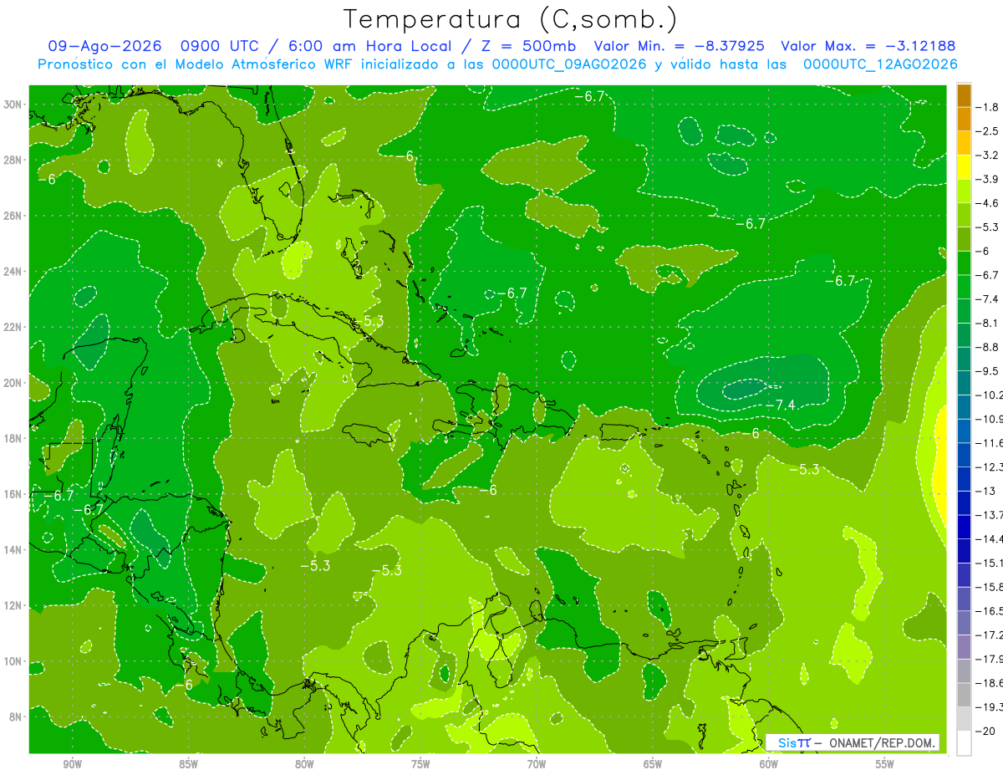Click the 85W longitude axis label
The width and height of the screenshot is (1003, 775).
click(x=188, y=764)
